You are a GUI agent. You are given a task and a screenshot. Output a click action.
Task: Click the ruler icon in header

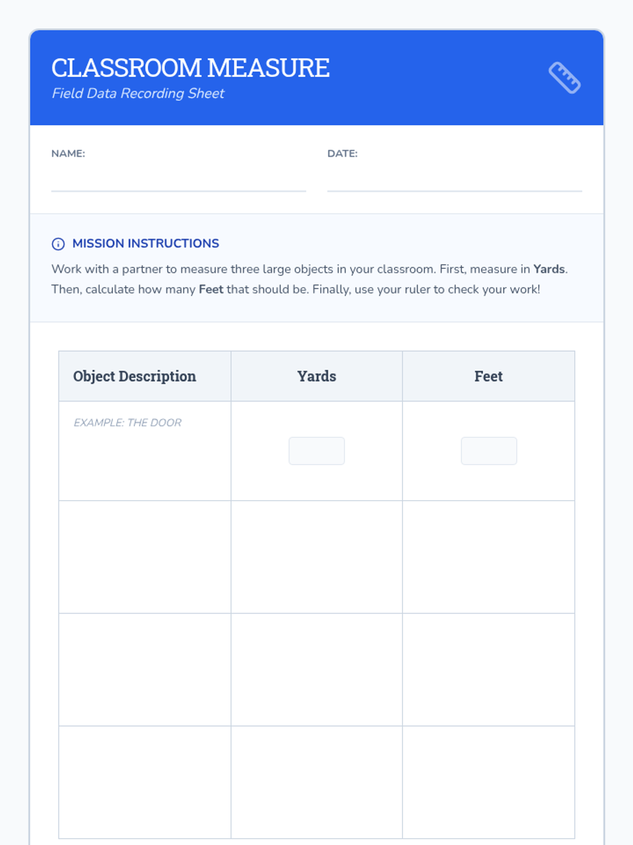[x=564, y=78]
